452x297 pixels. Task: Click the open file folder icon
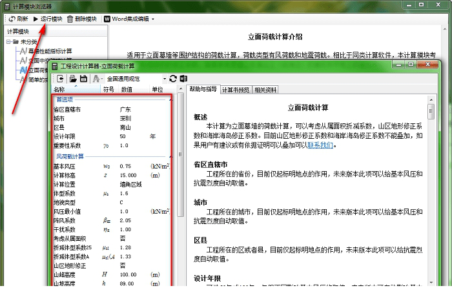tap(73, 78)
